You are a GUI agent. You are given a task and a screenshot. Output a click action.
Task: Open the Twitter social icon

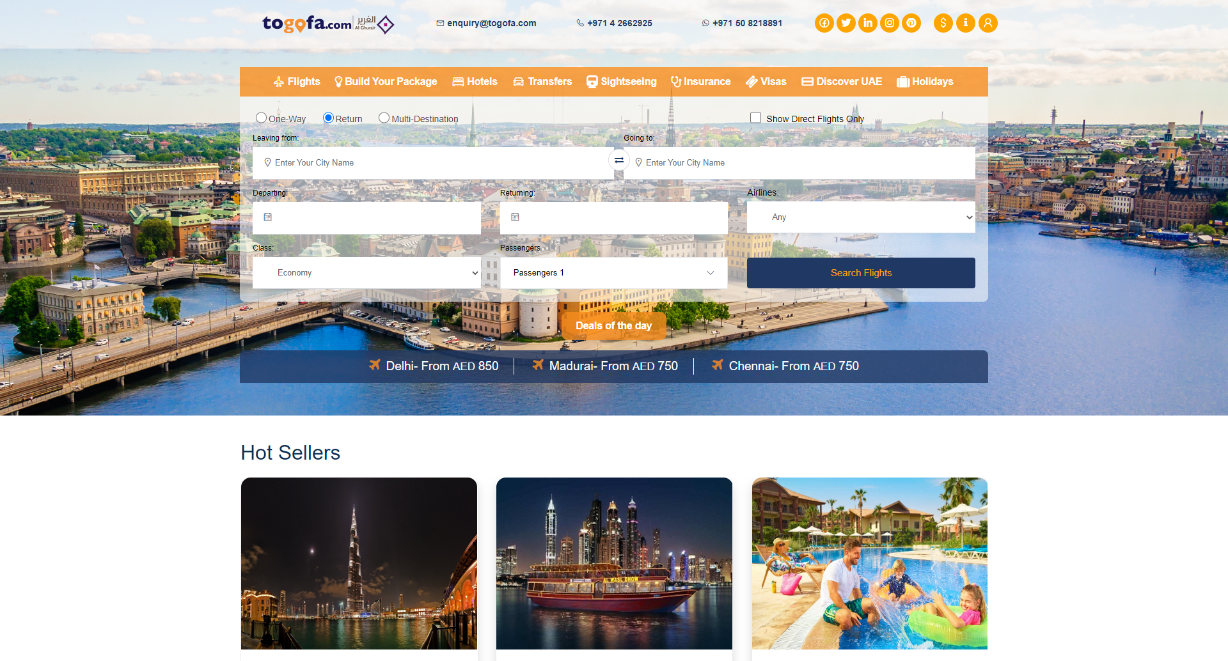(x=846, y=23)
